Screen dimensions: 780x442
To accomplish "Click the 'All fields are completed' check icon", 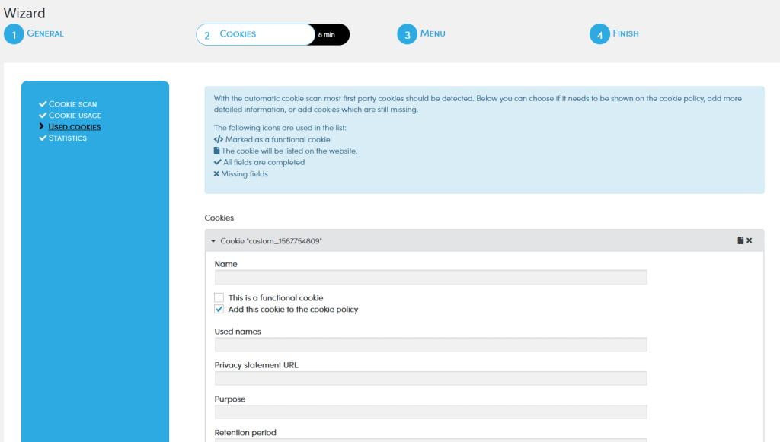I will tap(217, 162).
